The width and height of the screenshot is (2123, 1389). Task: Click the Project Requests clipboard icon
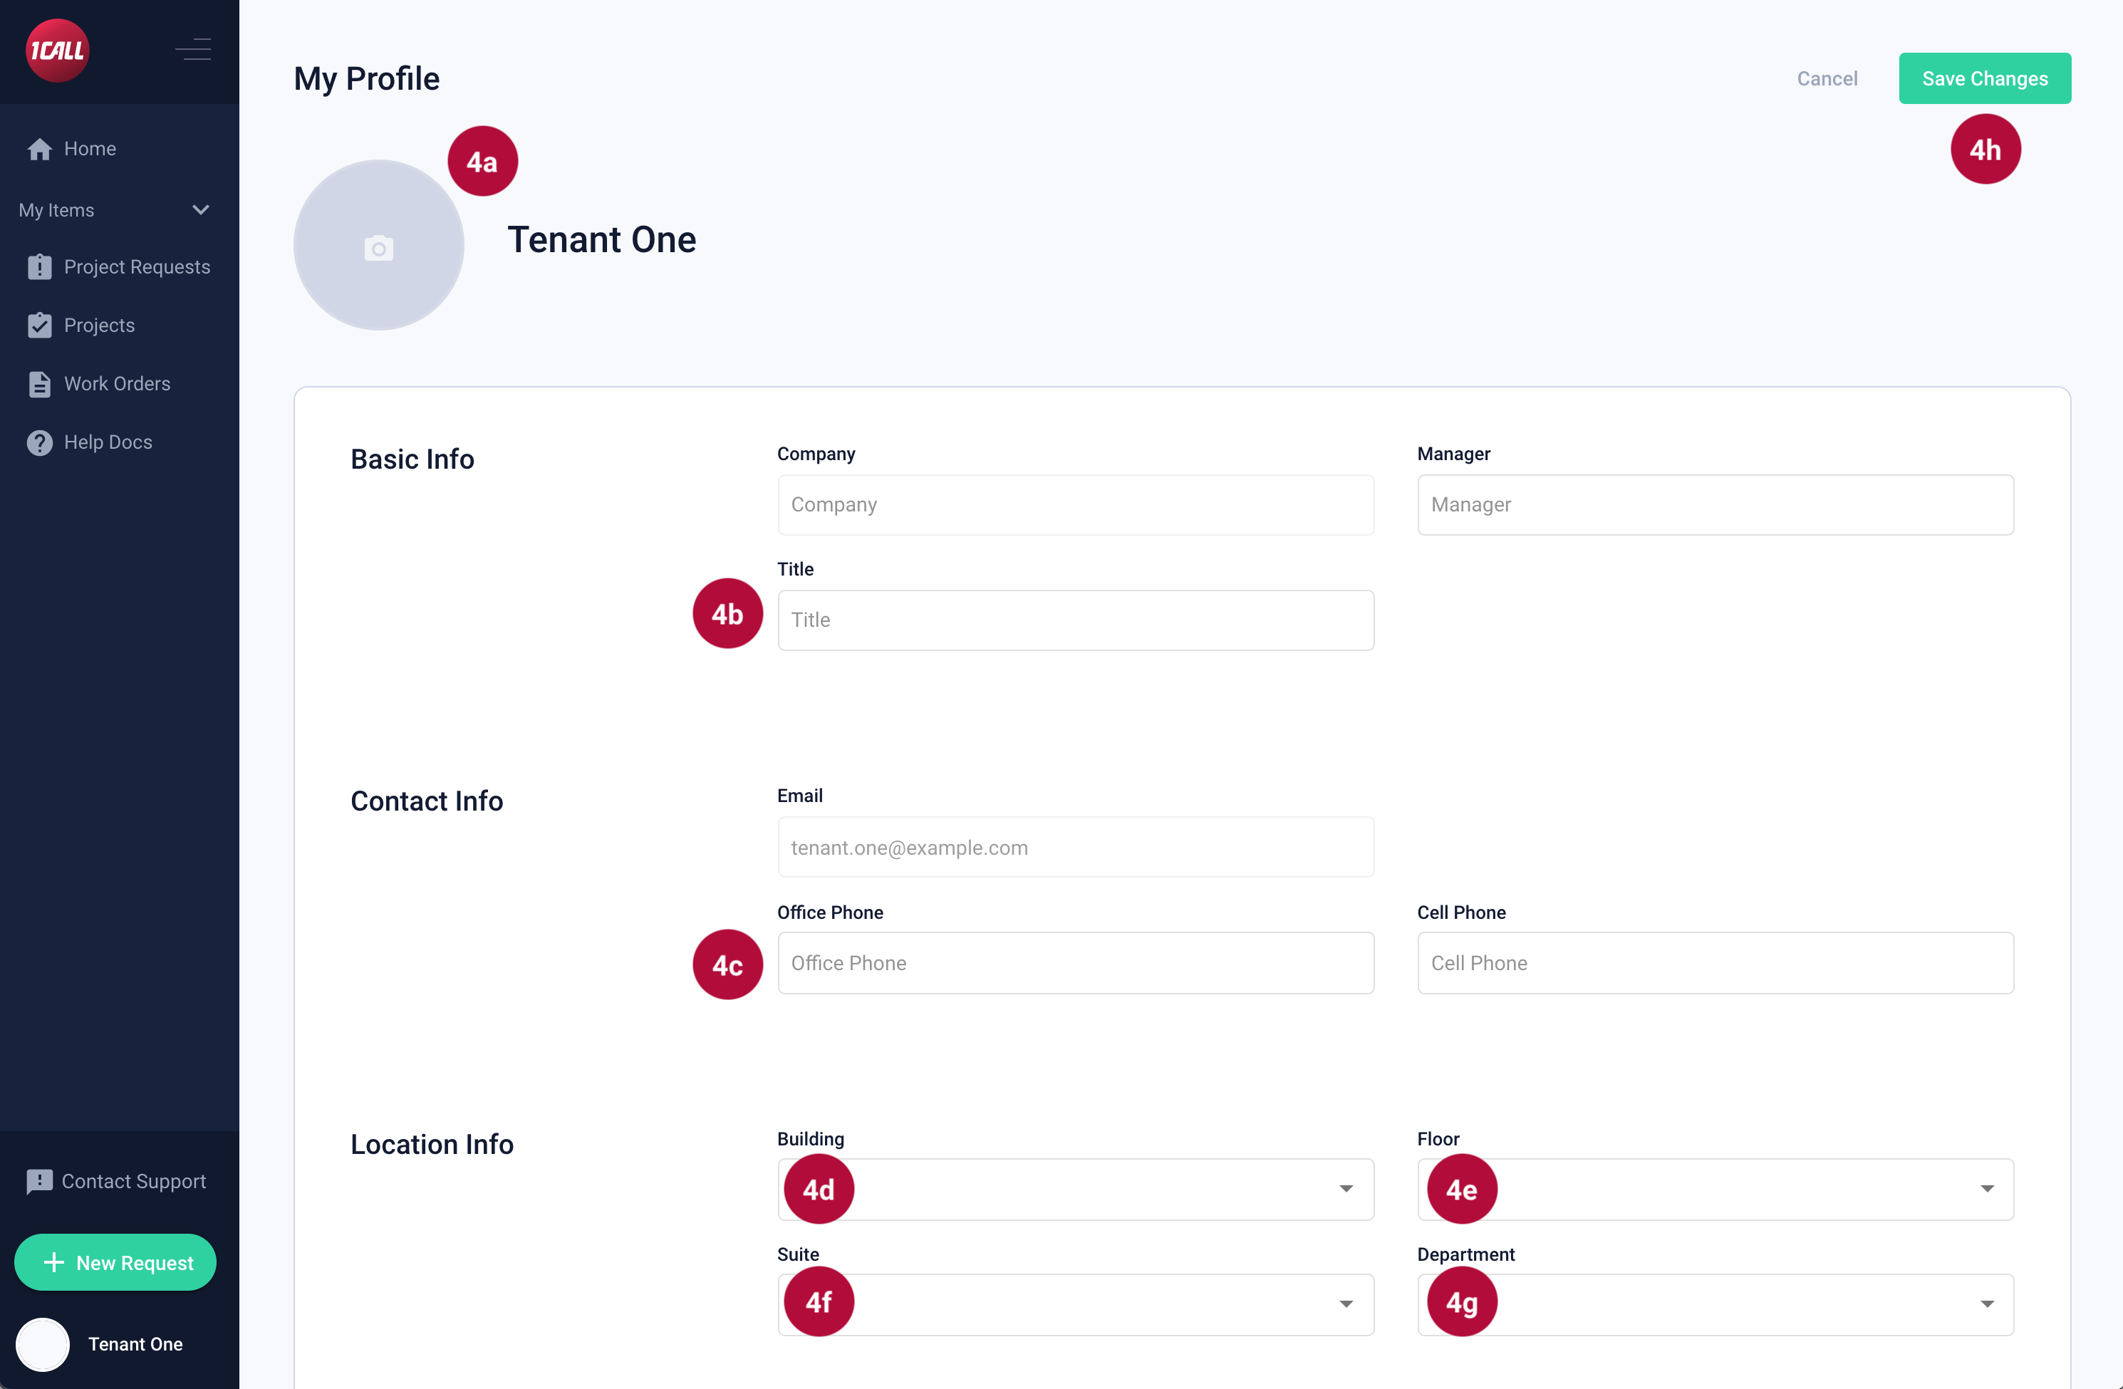click(x=39, y=266)
